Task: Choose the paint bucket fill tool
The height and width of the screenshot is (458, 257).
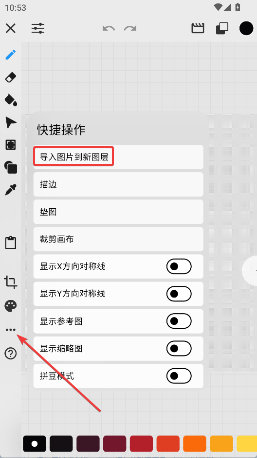Action: 11,100
